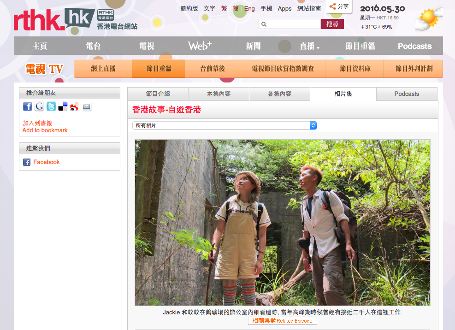Click the sunny weather icon
Screen dimensions: 455x330
click(x=428, y=19)
